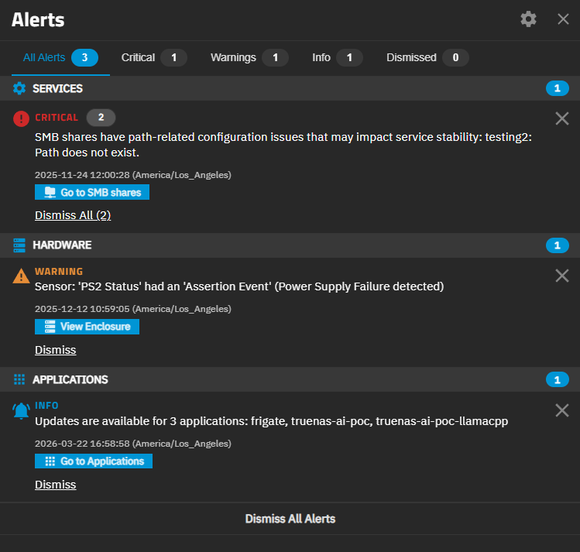Screen dimensions: 580x552
Task: Click the Dismissed count badge 0
Action: 455,57
